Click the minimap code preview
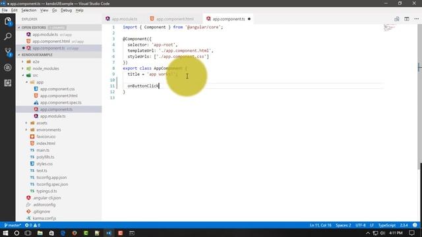Screen dimensions: 422x237 click(x=390, y=28)
